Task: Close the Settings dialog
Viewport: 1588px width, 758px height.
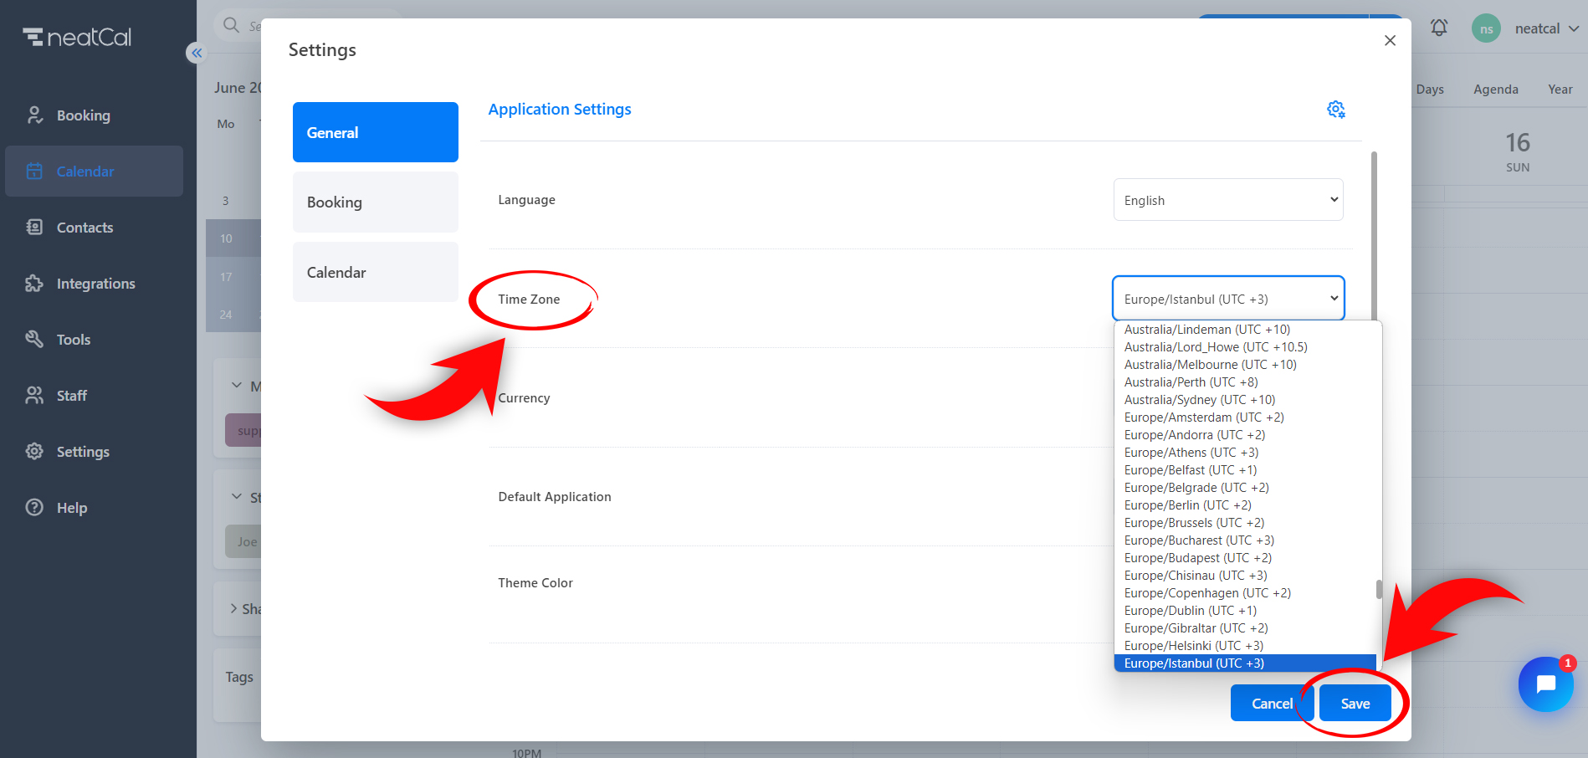Action: pos(1390,41)
